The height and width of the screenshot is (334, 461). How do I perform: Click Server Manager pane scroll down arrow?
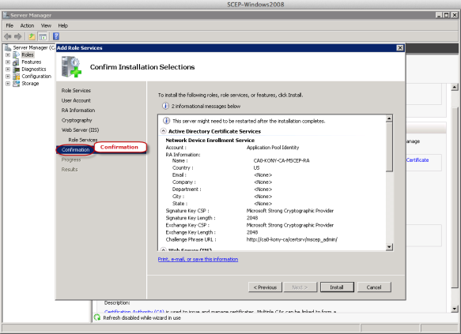click(455, 309)
